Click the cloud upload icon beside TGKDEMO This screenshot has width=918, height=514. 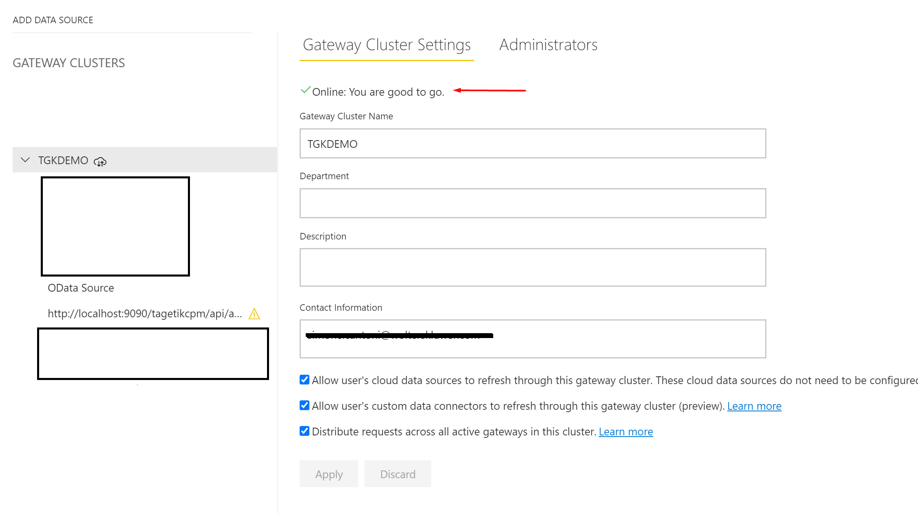(100, 162)
